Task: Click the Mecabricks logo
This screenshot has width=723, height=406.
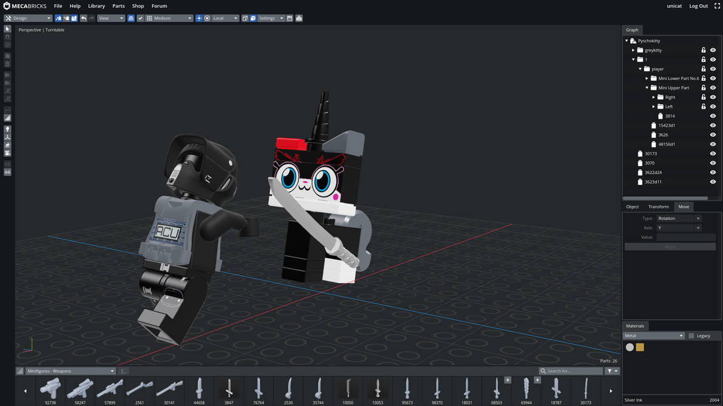Action: (x=25, y=6)
